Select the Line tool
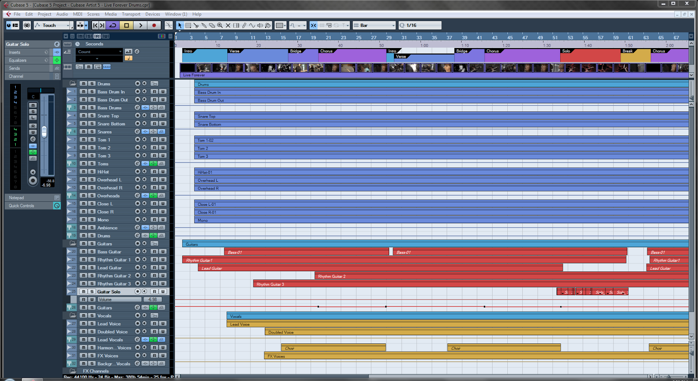This screenshot has height=381, width=698. tap(252, 25)
